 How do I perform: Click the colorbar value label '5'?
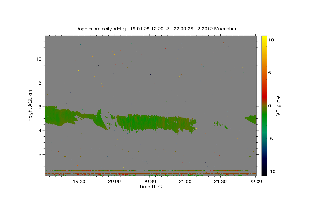[269, 73]
